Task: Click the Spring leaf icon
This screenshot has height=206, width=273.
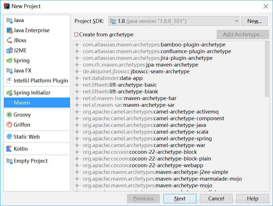Action: [10, 60]
